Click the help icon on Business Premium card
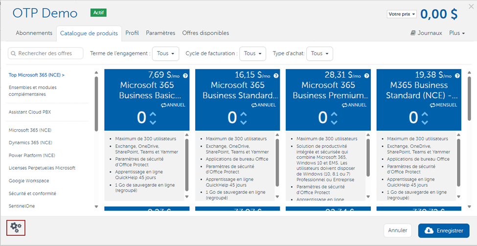Screen dimensions: 477x246 tap(366, 76)
